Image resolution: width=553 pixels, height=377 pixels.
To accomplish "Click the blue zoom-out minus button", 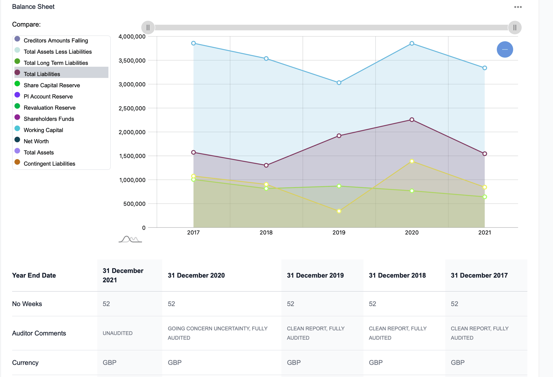I will point(505,50).
